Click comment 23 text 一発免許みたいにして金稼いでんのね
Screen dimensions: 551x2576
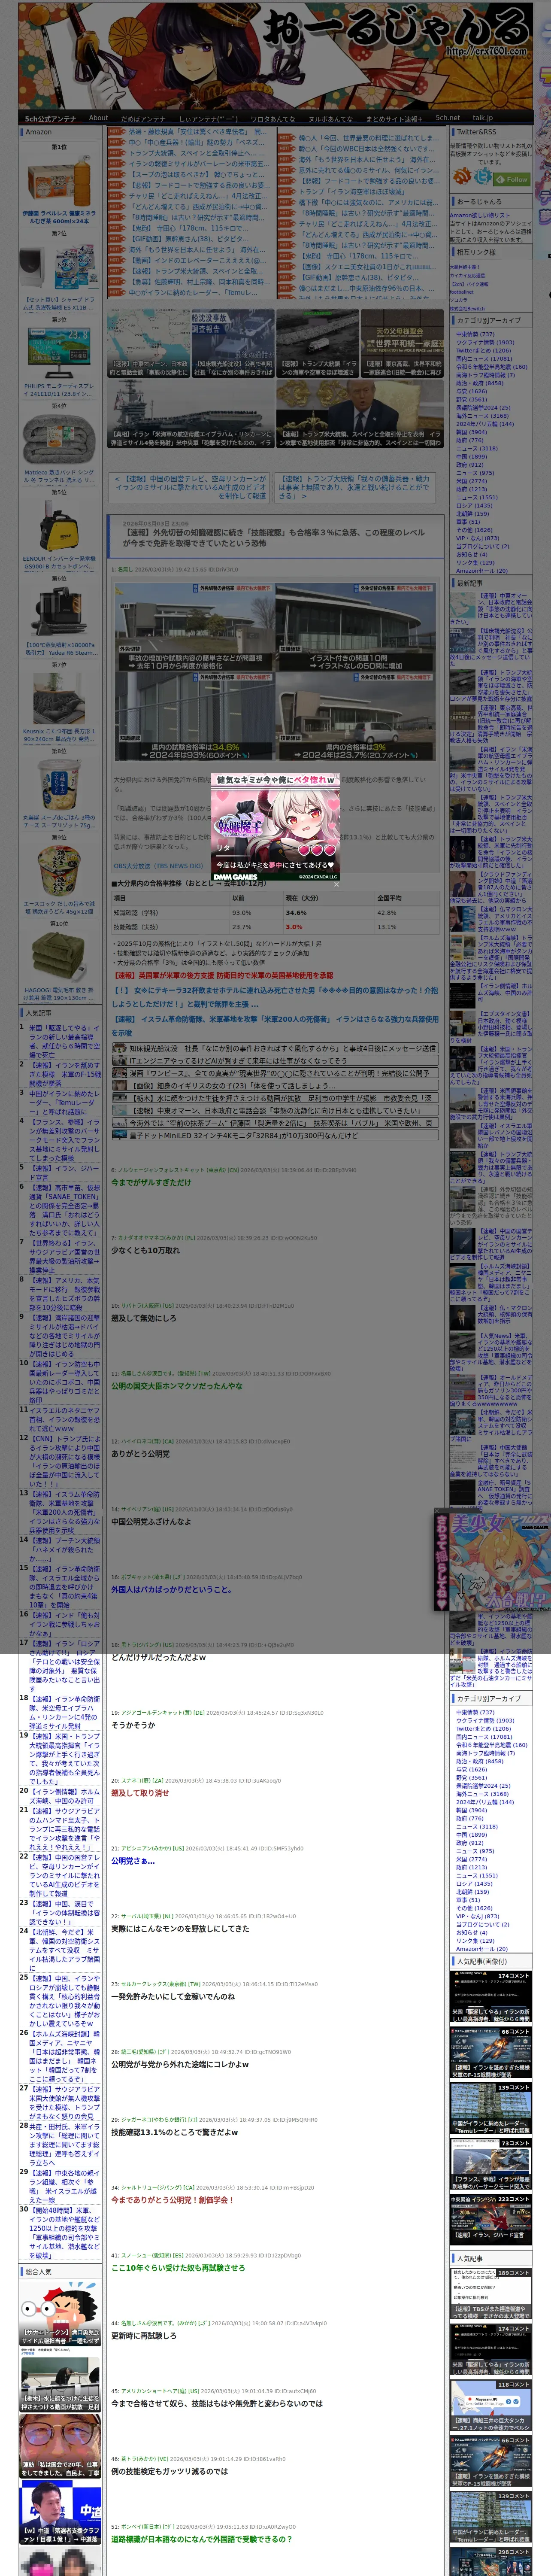(x=173, y=1996)
